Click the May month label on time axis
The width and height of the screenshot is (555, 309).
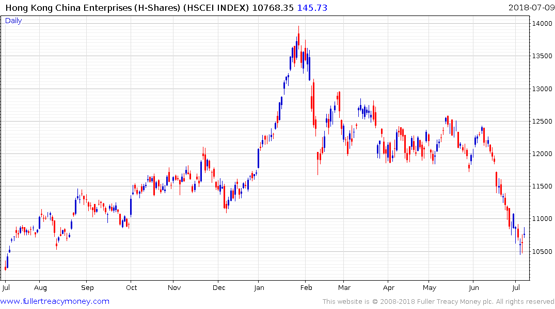(430, 288)
